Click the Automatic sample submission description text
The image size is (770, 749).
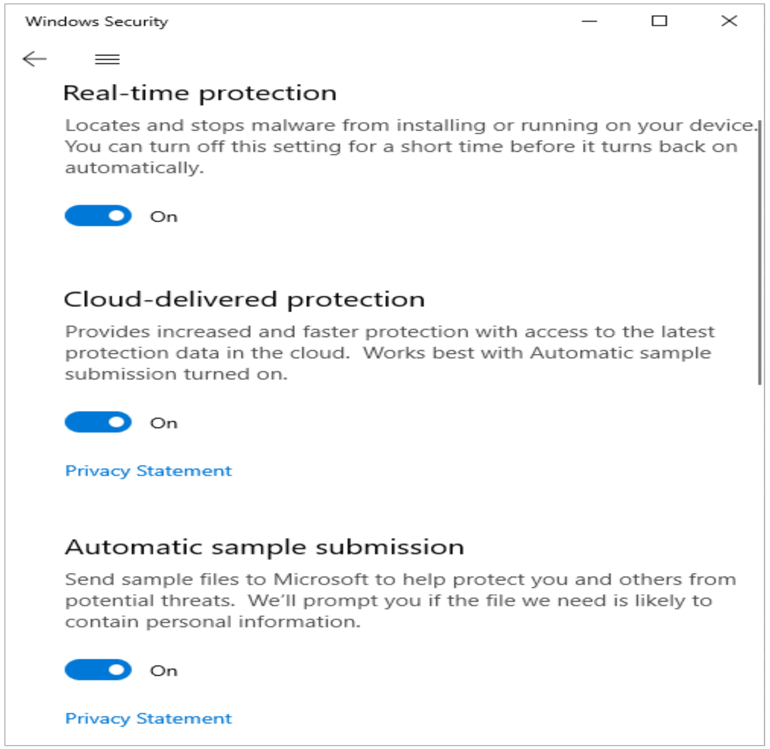click(400, 600)
